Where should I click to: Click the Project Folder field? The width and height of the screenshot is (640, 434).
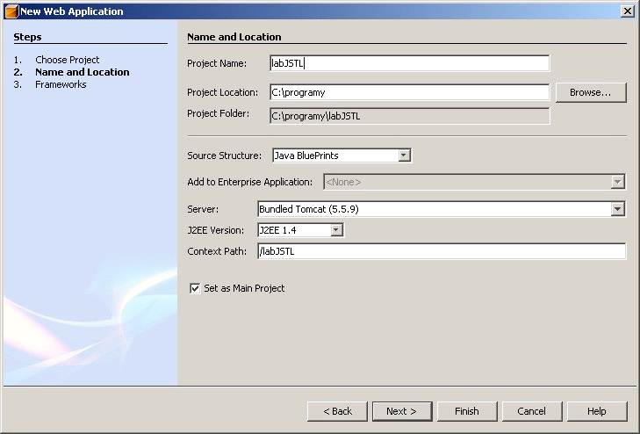coord(409,116)
